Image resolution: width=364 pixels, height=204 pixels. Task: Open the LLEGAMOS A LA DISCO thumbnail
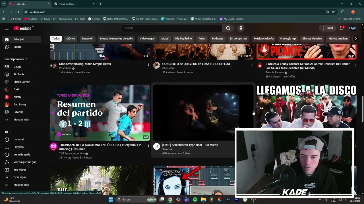click(x=306, y=107)
